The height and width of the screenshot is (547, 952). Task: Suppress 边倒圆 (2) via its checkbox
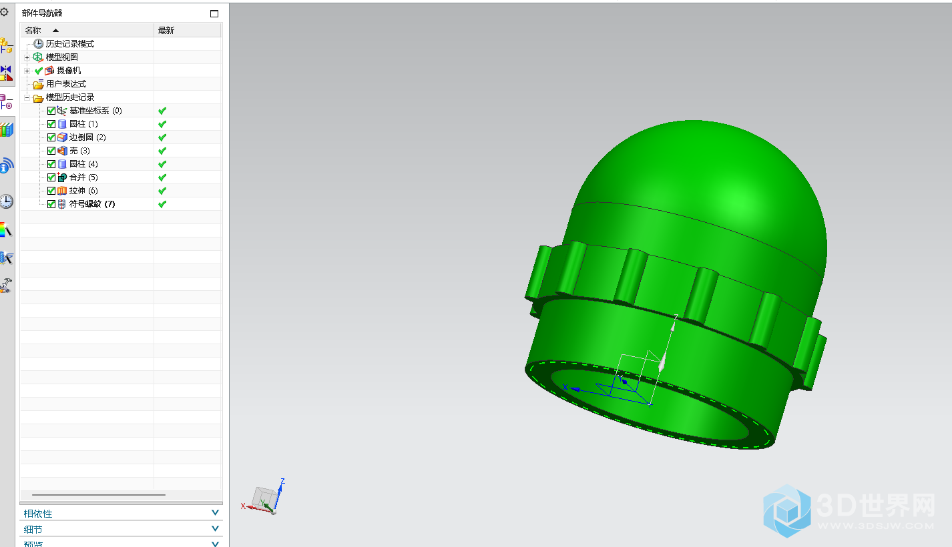click(51, 137)
